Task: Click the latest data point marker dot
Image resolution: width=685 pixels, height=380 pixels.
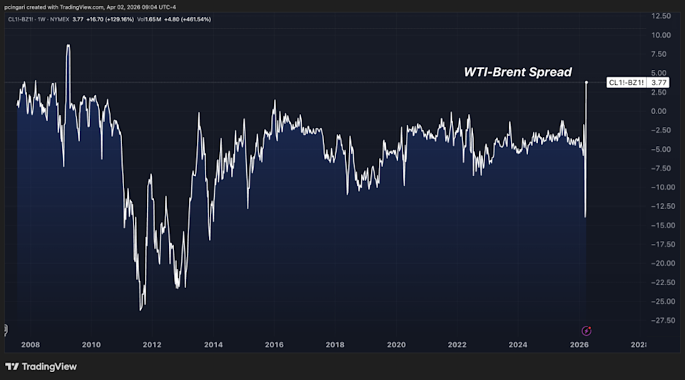Action: pyautogui.click(x=587, y=82)
